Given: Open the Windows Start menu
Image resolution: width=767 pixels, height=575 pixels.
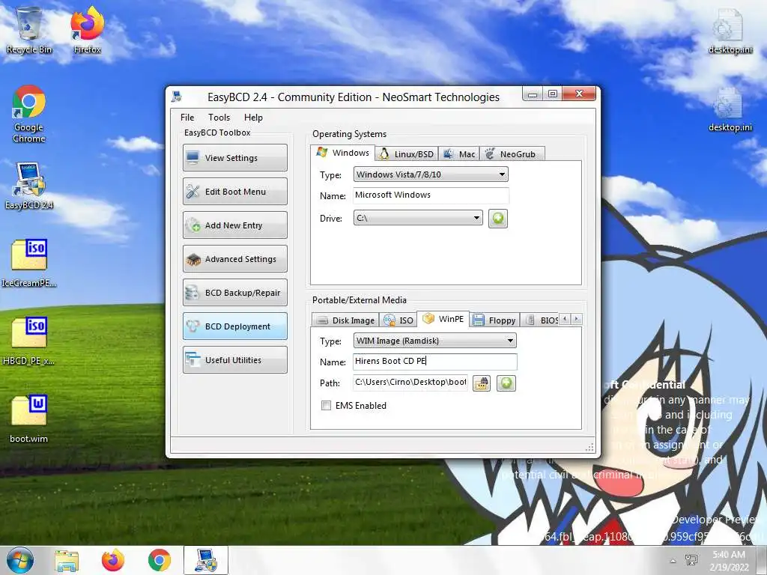Looking at the screenshot, I should click(20, 560).
